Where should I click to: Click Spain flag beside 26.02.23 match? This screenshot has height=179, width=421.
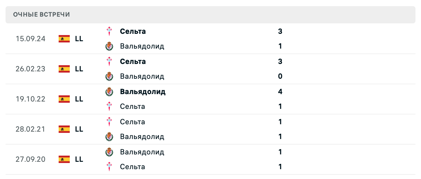pyautogui.click(x=64, y=69)
